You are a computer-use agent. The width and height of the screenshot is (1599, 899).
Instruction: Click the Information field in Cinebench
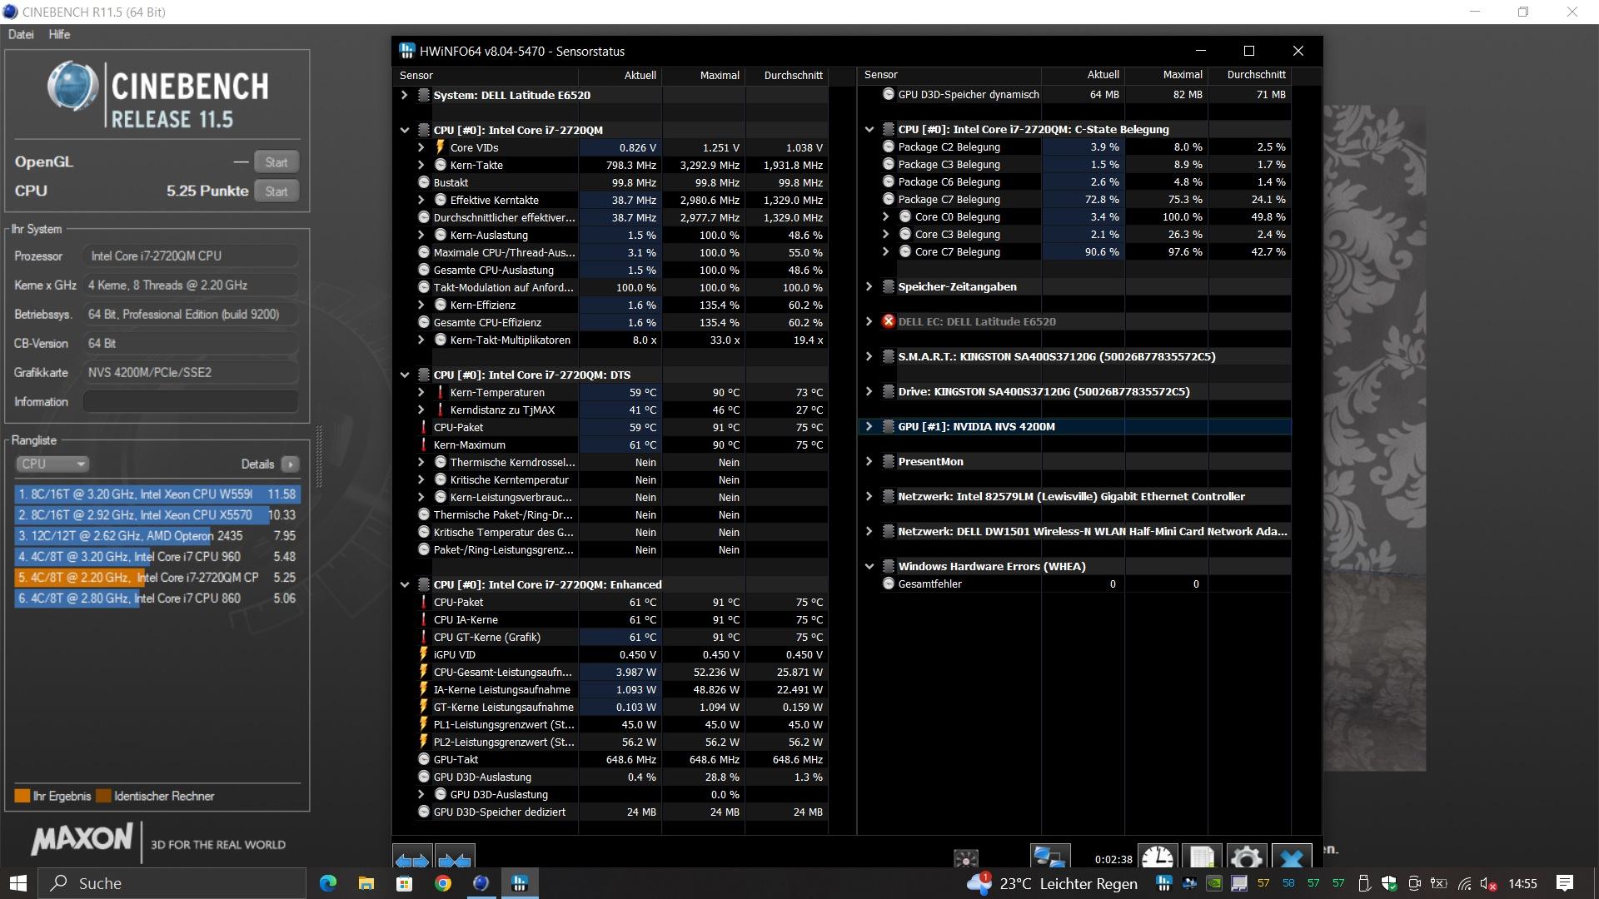point(191,401)
